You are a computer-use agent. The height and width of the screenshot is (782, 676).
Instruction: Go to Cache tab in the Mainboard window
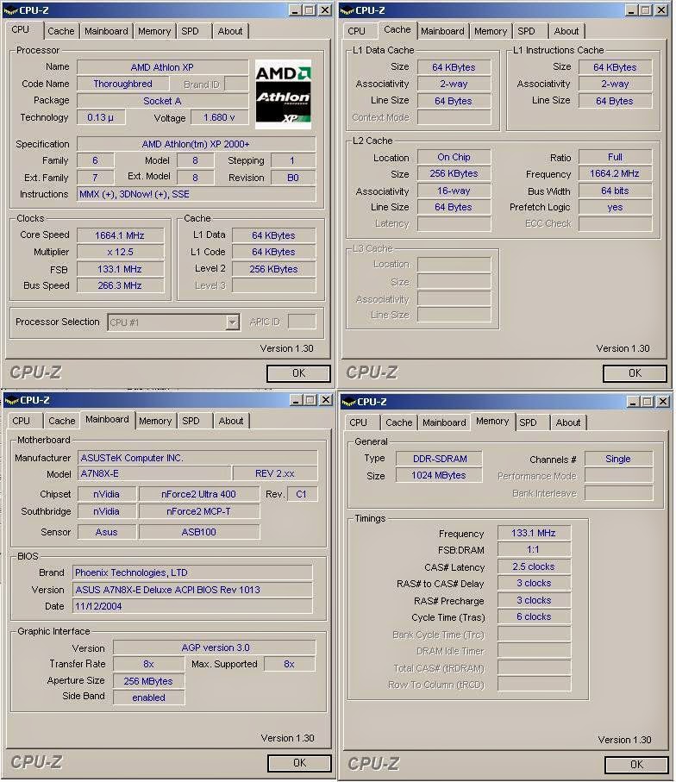click(x=62, y=421)
